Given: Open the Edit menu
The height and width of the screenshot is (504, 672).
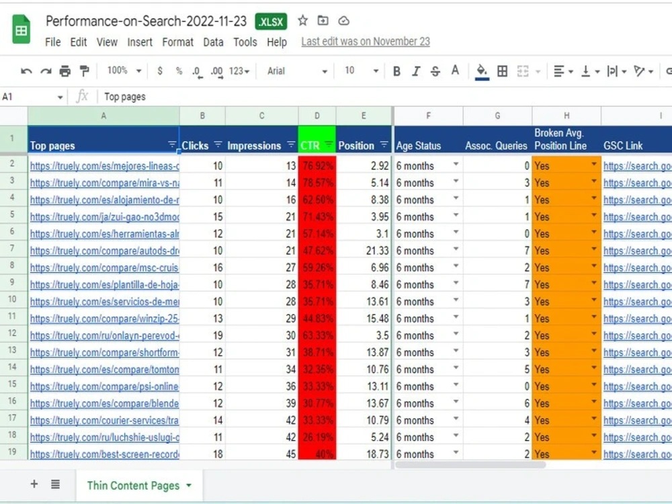Looking at the screenshot, I should (x=79, y=42).
